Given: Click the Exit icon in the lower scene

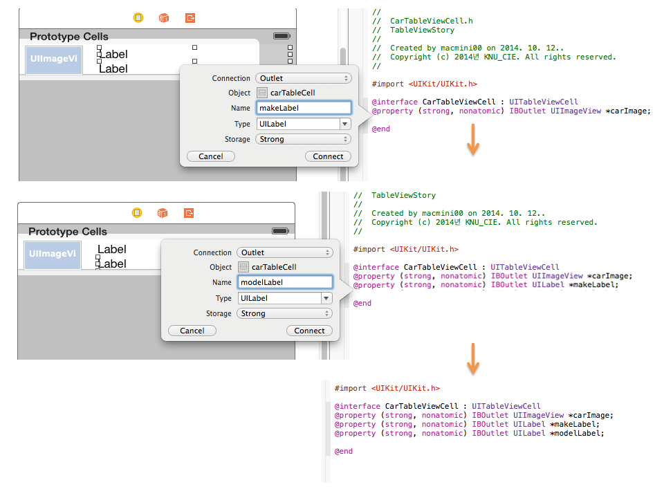Looking at the screenshot, I should [189, 212].
